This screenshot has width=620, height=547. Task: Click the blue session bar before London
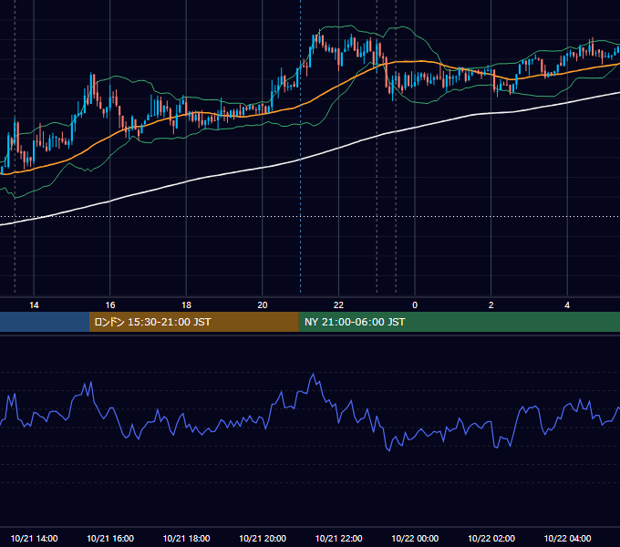[x=45, y=322]
